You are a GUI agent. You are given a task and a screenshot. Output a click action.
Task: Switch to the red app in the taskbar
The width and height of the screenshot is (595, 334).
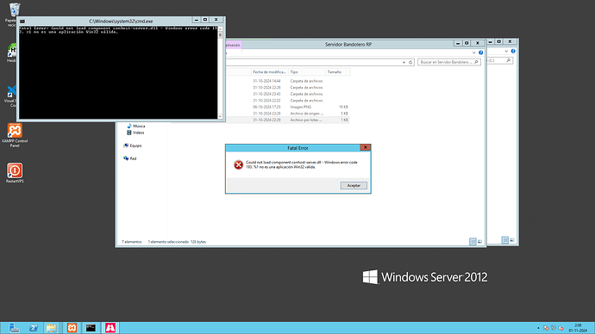(x=110, y=328)
